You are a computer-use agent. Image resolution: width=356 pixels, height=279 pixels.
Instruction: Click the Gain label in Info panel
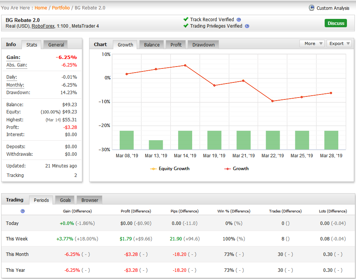point(13,57)
